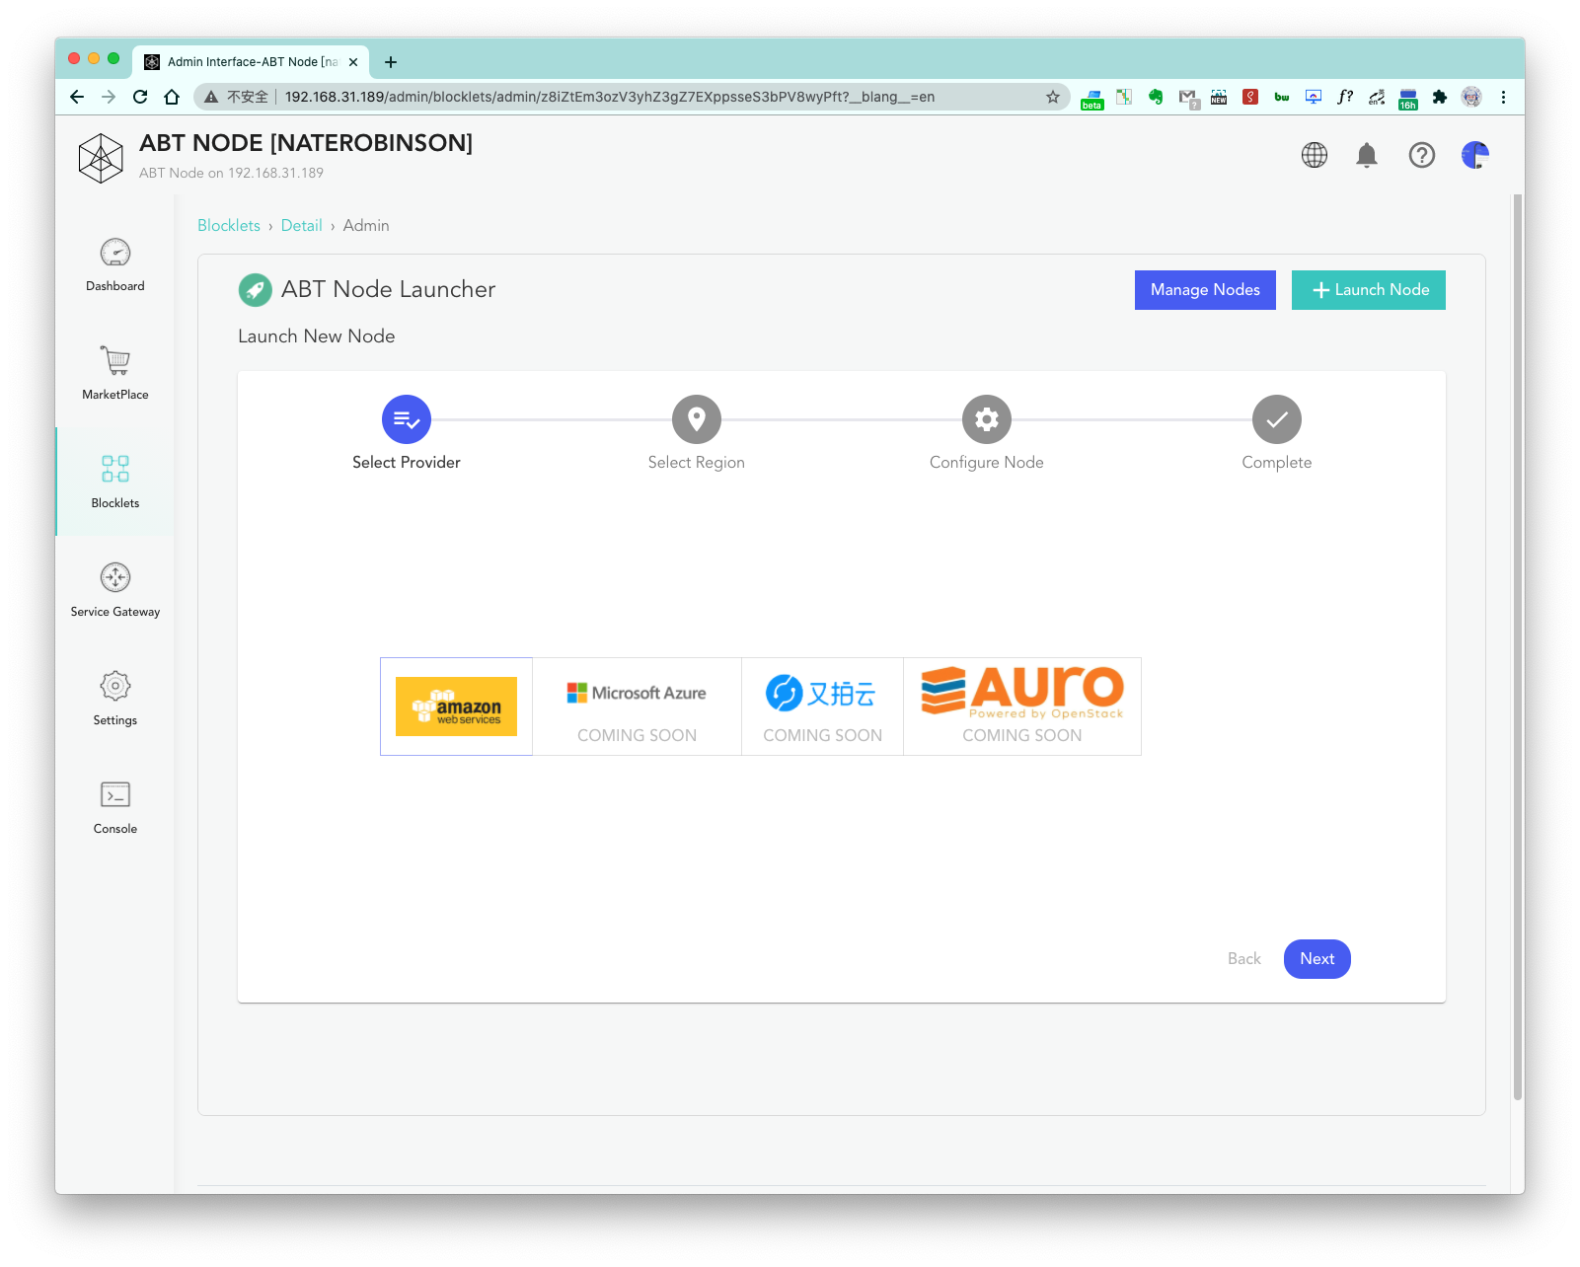Click the Detail breadcrumb link
This screenshot has width=1580, height=1267.
(x=302, y=225)
